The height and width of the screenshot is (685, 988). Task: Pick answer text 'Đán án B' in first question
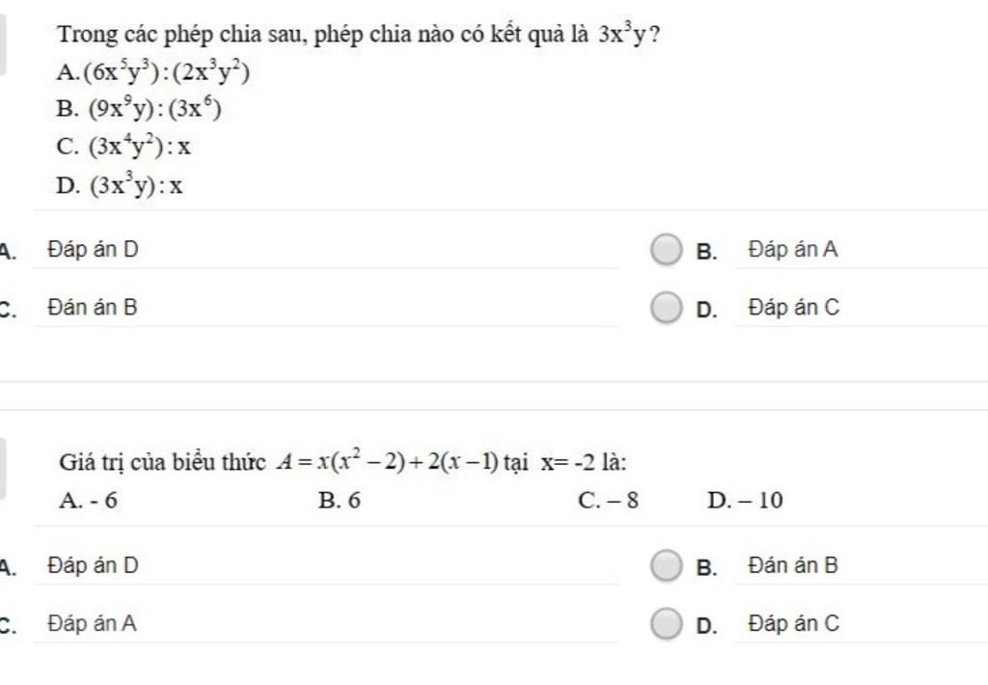93,309
